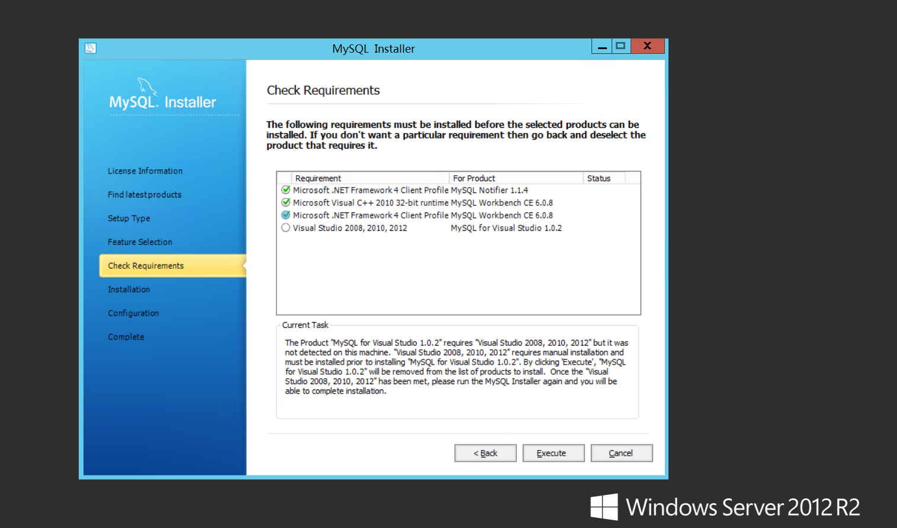Click the Status column header

pyautogui.click(x=605, y=178)
